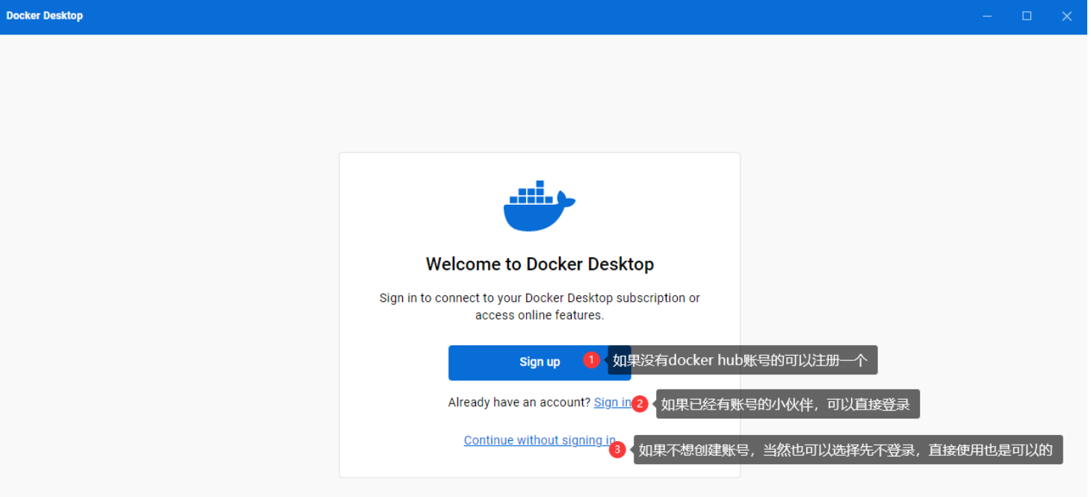Open the Sign in link
This screenshot has height=497, width=1091.
613,403
